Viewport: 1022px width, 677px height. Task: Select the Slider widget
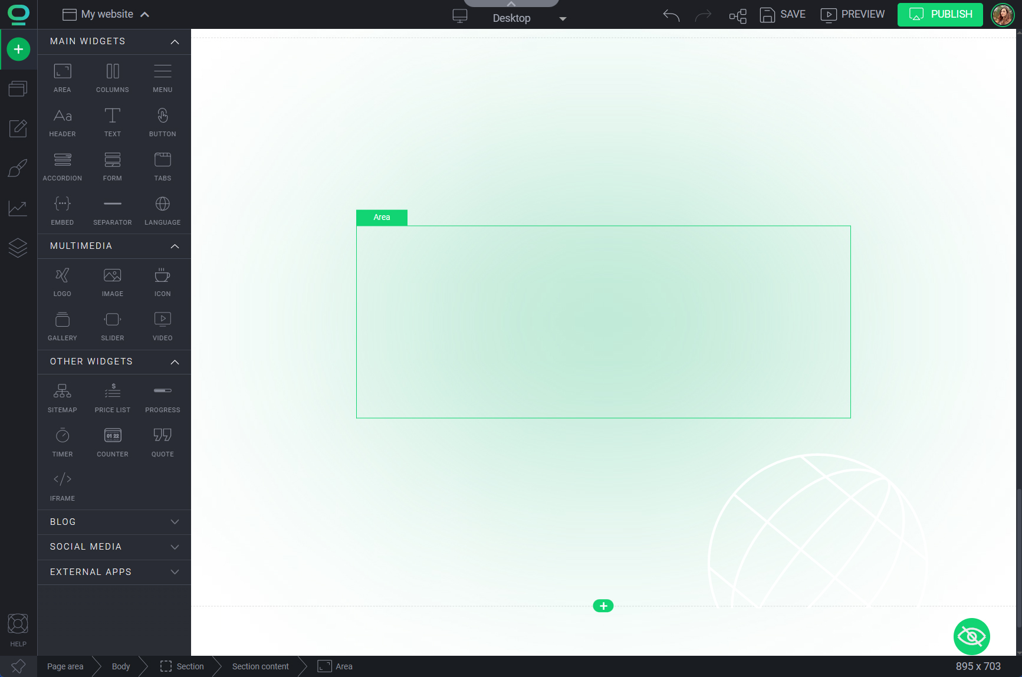pos(113,326)
